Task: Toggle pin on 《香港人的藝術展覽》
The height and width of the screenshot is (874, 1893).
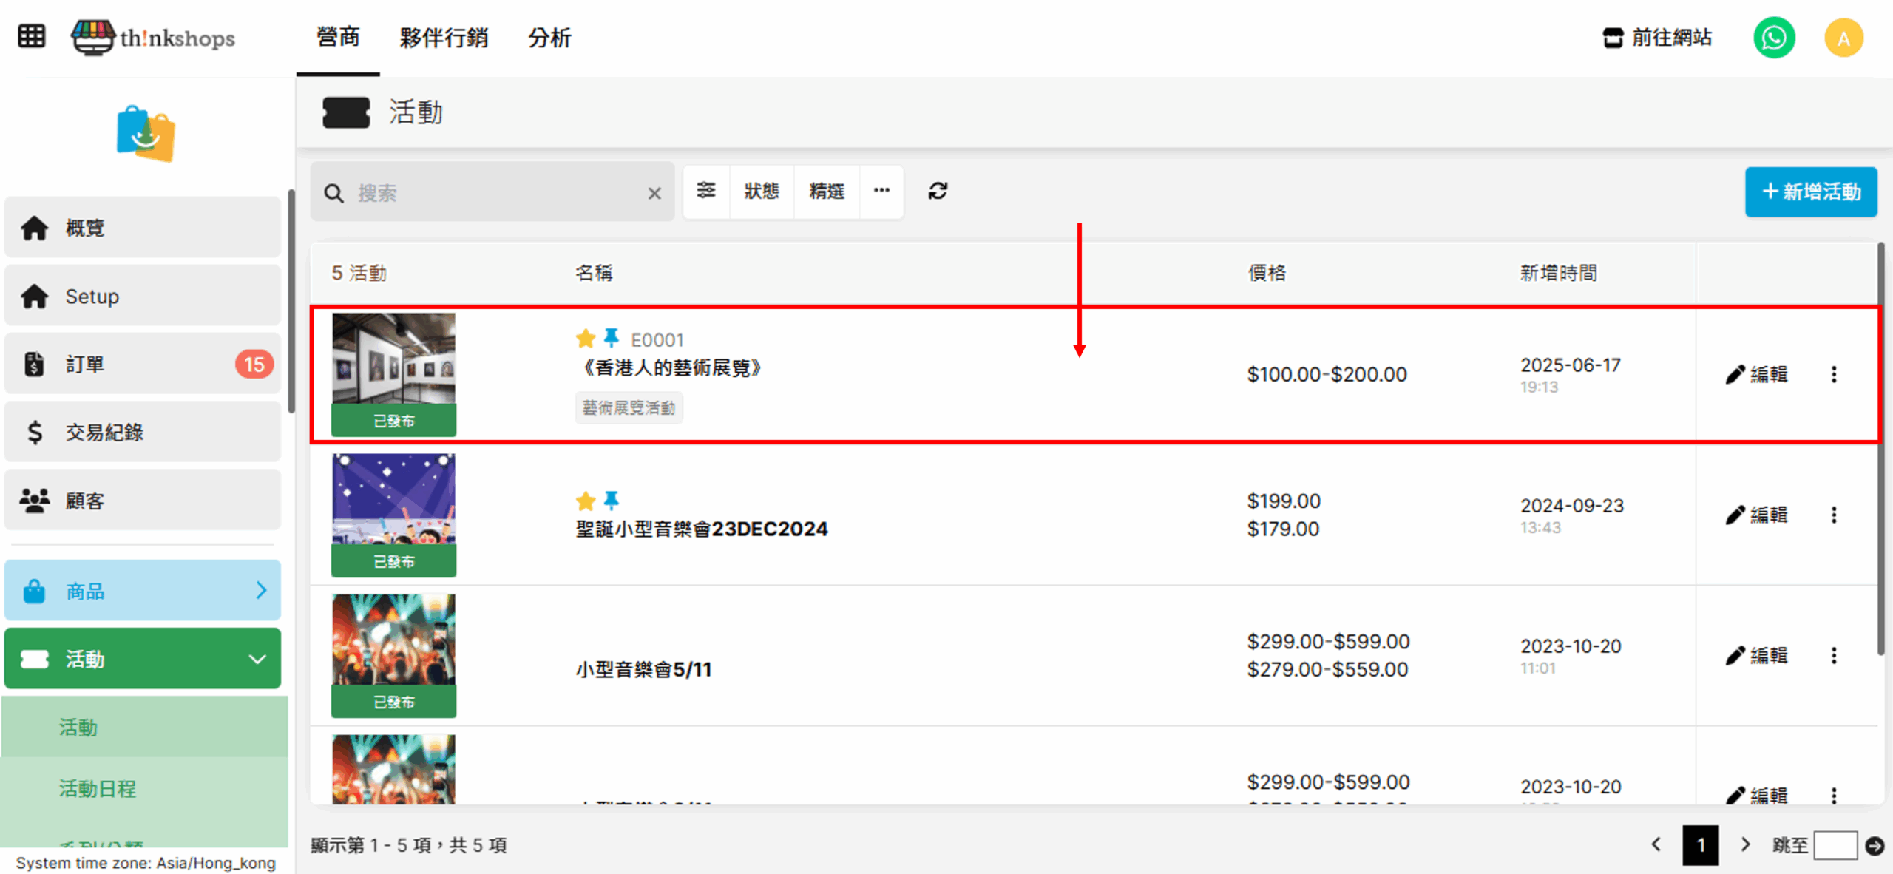Action: 612,339
